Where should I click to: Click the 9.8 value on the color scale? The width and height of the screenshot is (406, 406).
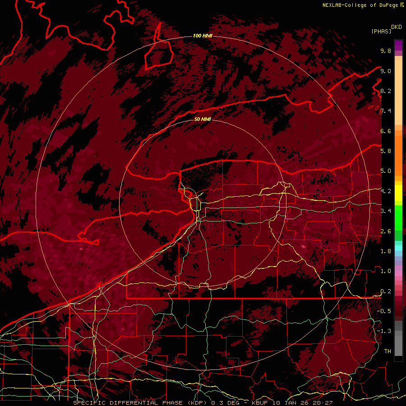coord(386,51)
